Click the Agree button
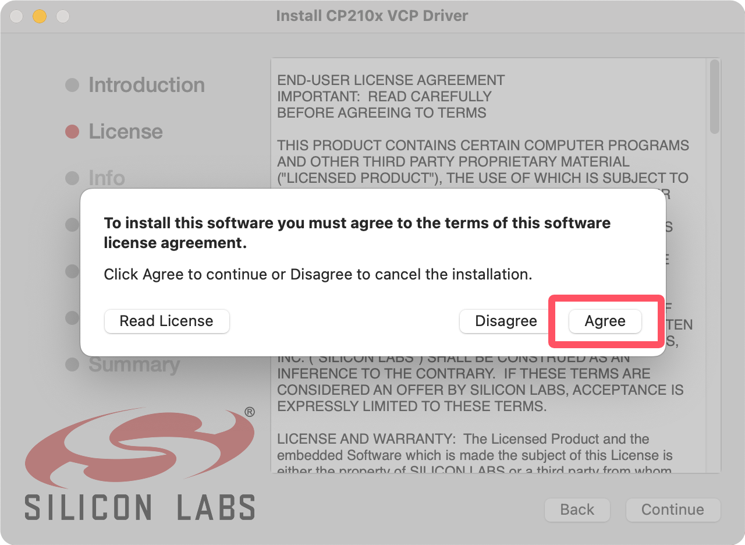This screenshot has height=545, width=745. [605, 321]
